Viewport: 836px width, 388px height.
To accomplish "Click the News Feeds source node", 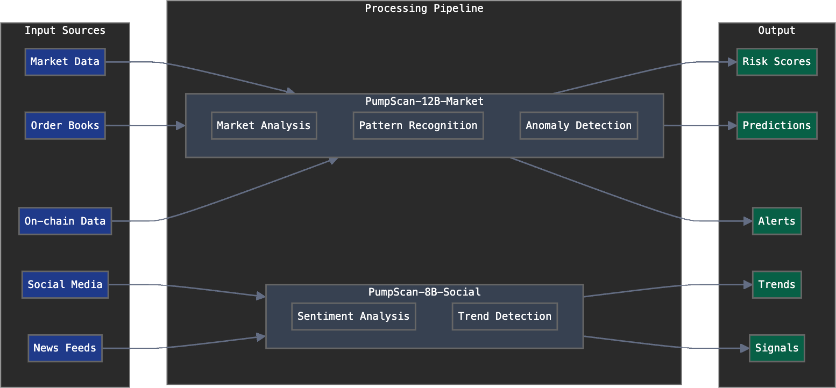I will click(x=65, y=348).
